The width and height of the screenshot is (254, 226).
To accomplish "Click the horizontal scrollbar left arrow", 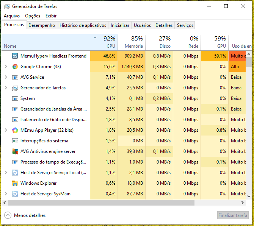I will point(5,203).
